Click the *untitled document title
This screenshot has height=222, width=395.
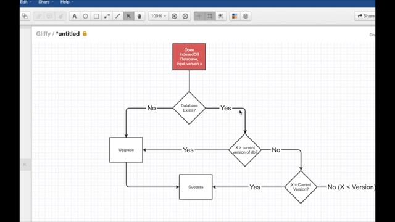click(68, 34)
